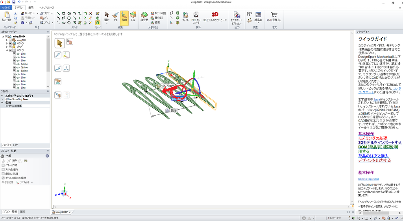Click the 3Dモデルのダウンロード icon
Viewport: 403px width, 221px height.
point(215,17)
